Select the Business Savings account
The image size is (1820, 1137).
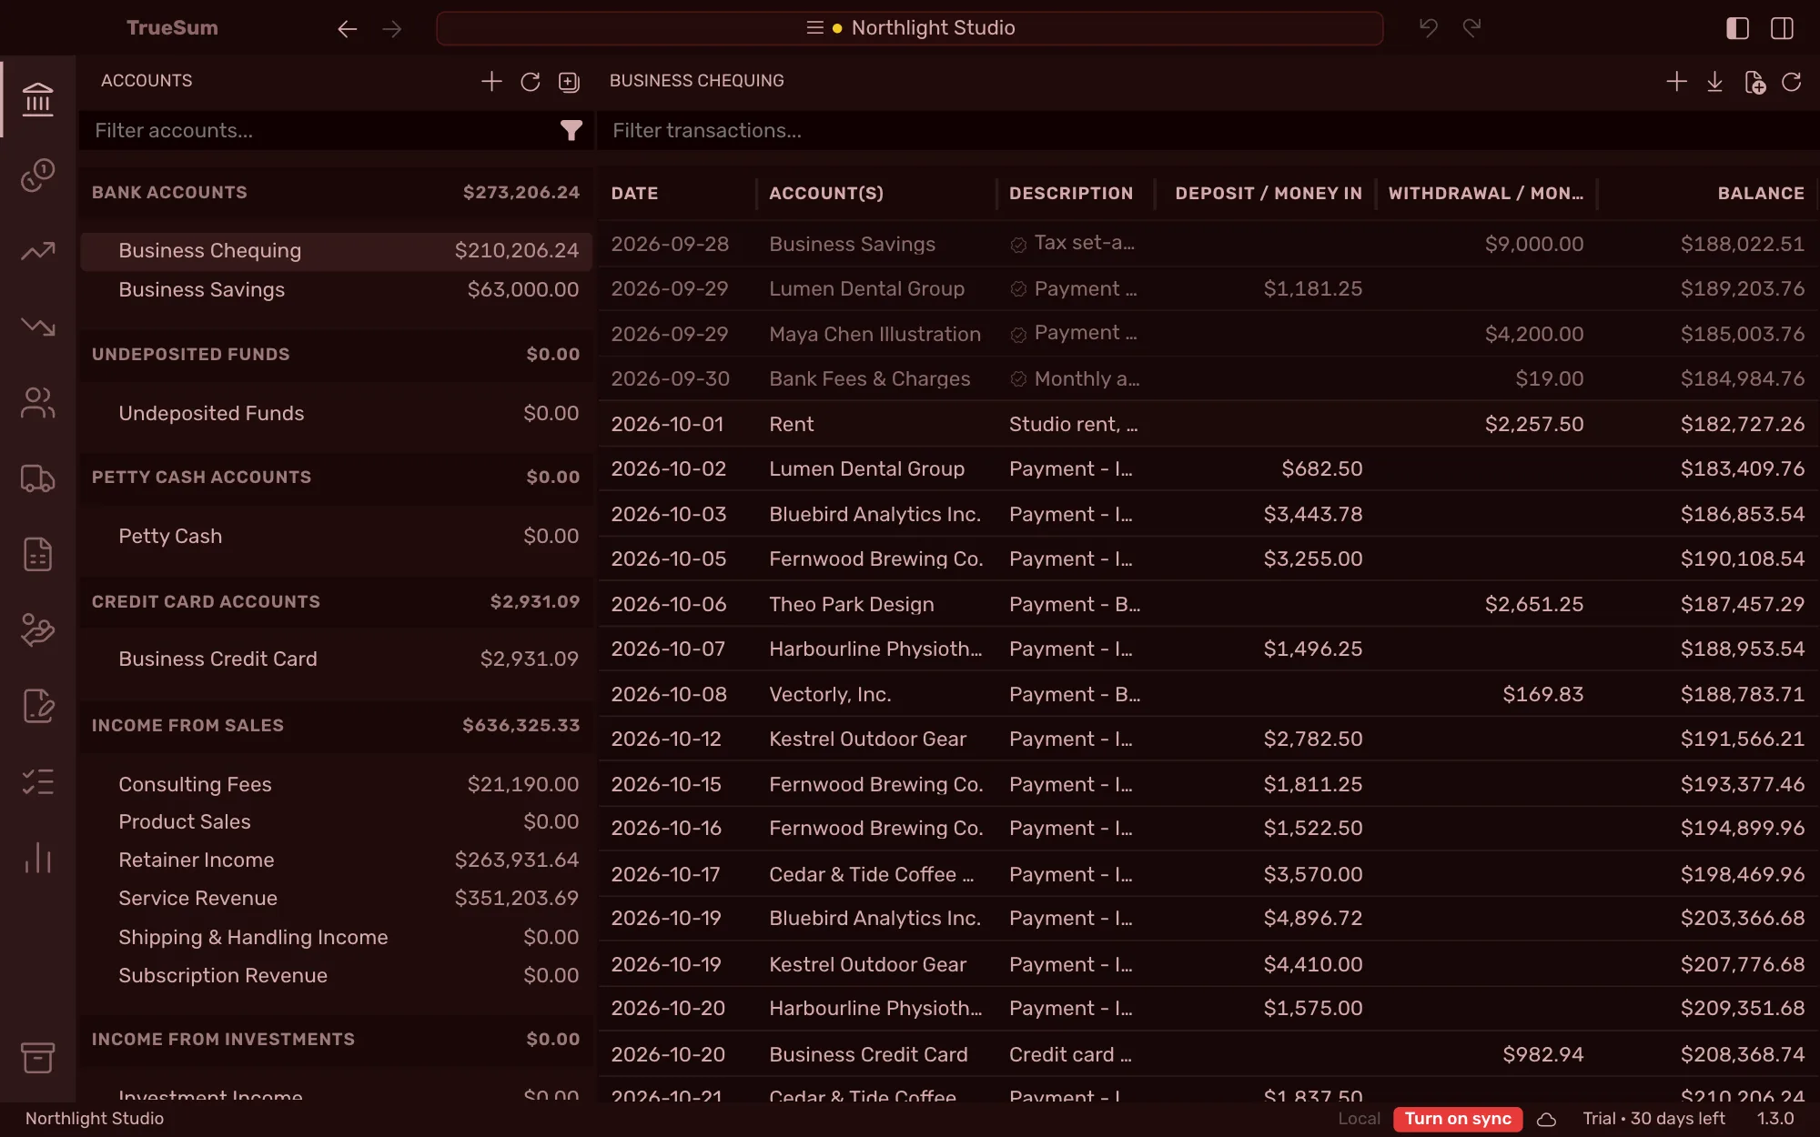pyautogui.click(x=336, y=290)
